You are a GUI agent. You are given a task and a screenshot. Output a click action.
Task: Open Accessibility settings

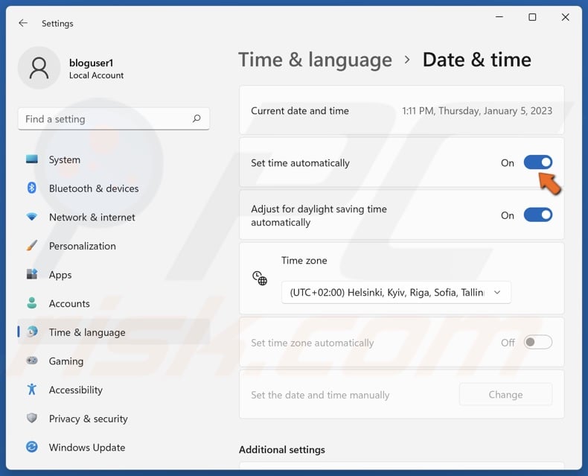tap(114, 390)
